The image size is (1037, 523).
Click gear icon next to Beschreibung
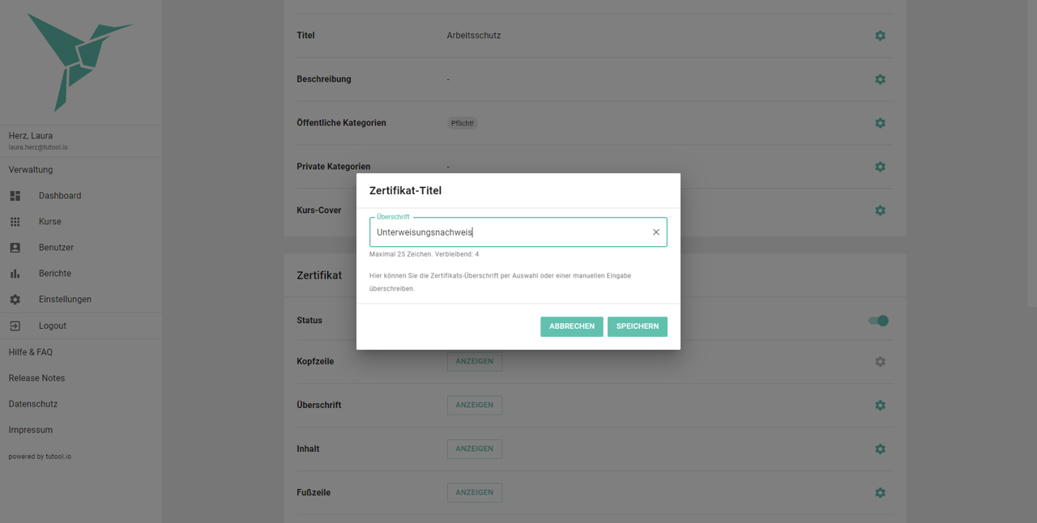(880, 79)
